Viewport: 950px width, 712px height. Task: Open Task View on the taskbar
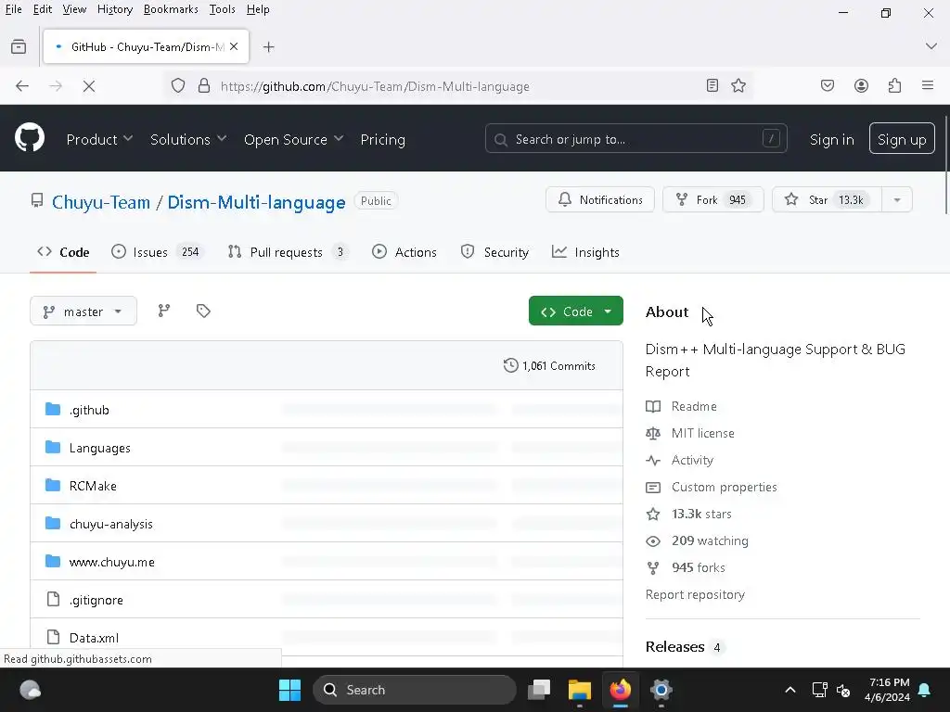pos(539,690)
